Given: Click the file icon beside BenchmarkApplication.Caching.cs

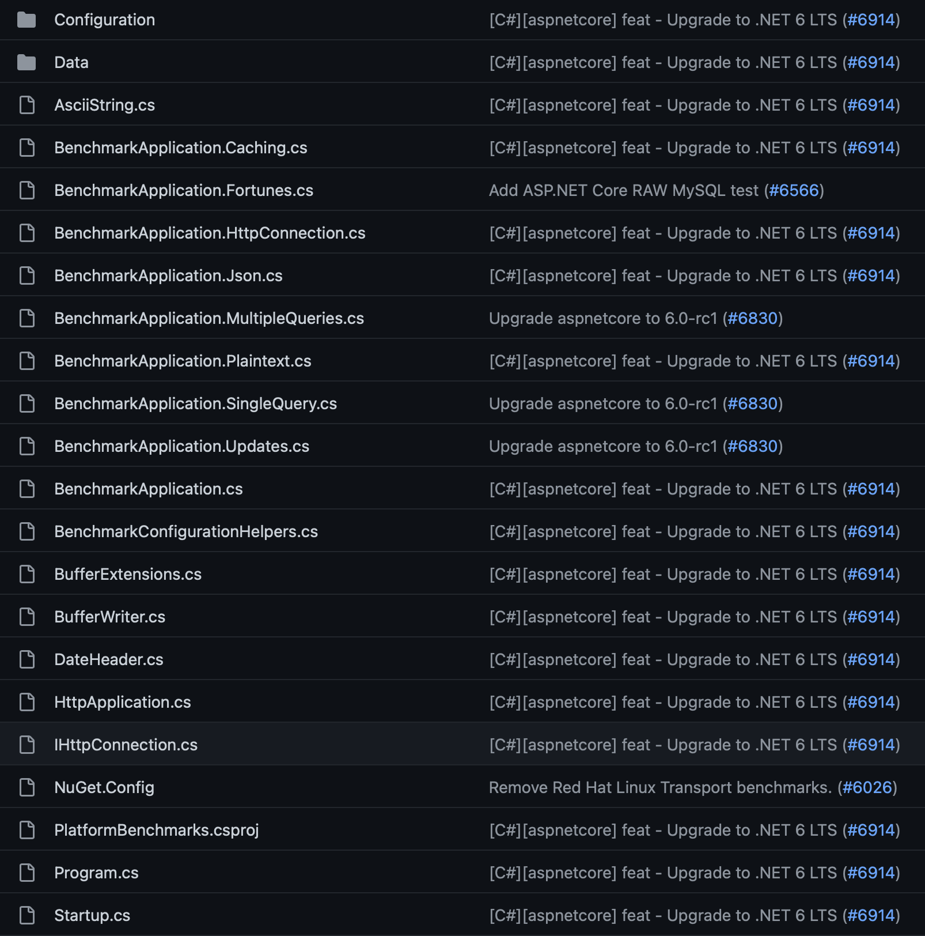Looking at the screenshot, I should coord(27,148).
